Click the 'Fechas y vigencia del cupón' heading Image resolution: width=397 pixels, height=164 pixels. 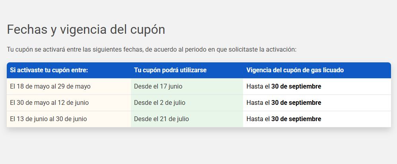(x=86, y=30)
